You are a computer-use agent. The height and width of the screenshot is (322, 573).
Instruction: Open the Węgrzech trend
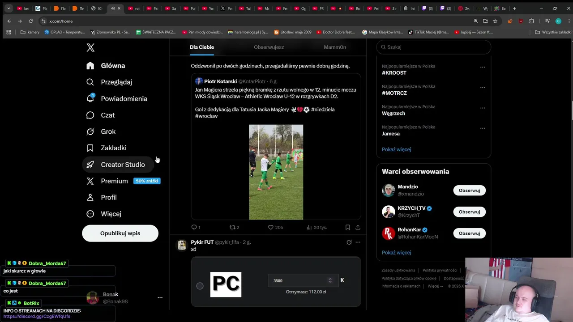tap(393, 113)
